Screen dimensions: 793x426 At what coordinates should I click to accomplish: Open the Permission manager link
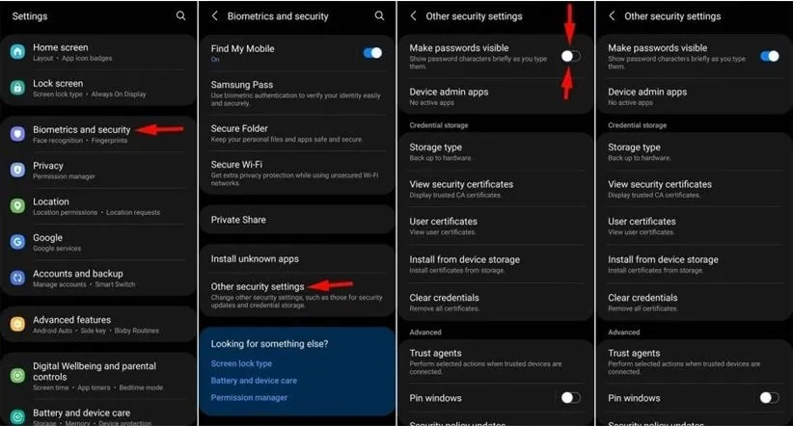pos(249,398)
